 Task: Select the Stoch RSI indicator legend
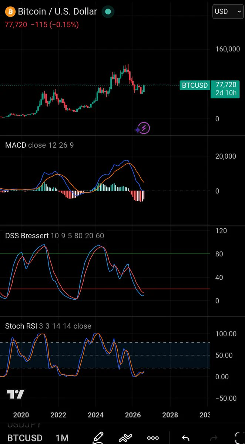pyautogui.click(x=48, y=326)
